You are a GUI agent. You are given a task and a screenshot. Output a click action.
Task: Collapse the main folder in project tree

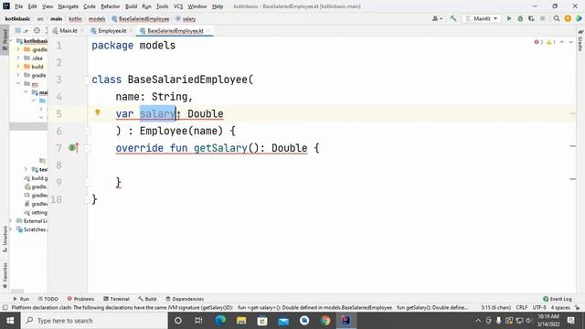[26, 92]
